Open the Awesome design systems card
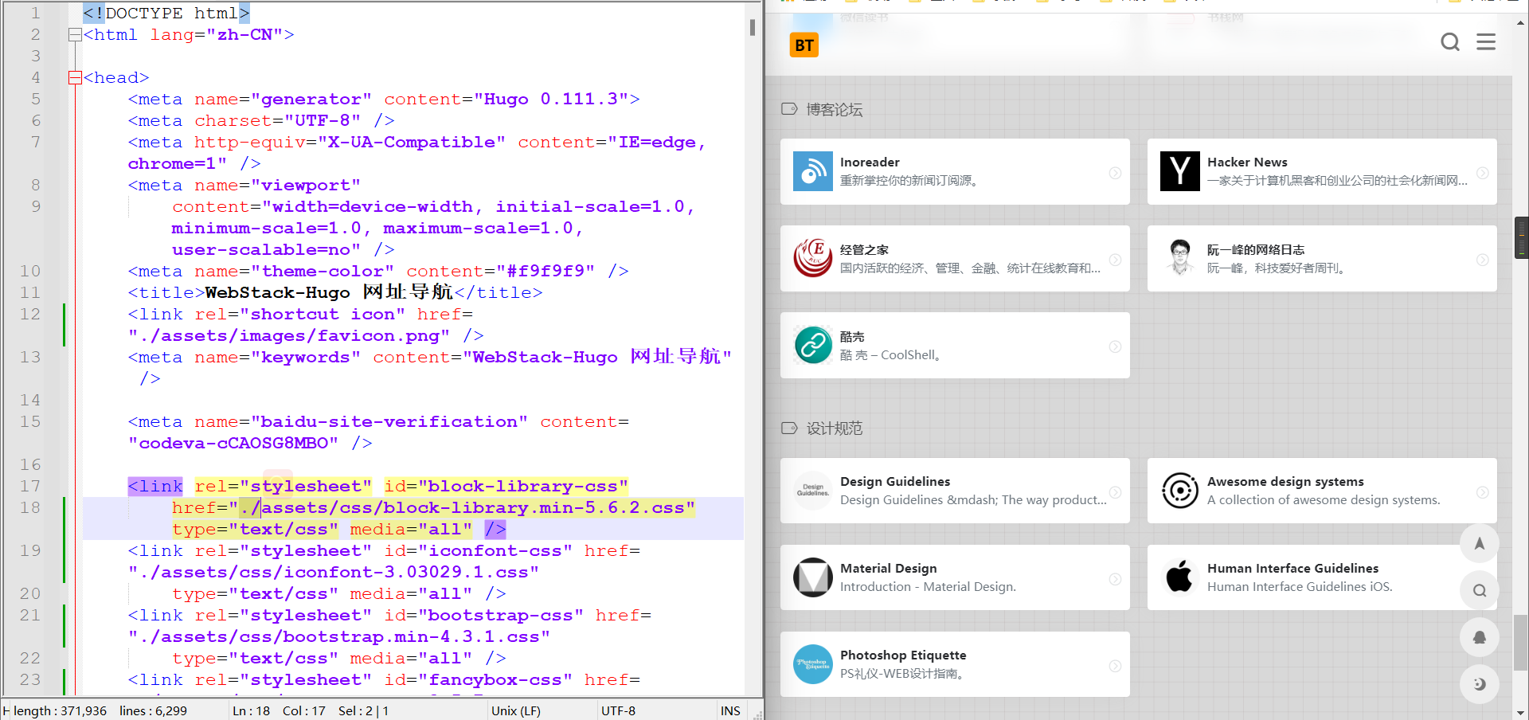This screenshot has height=720, width=1529. [1321, 491]
